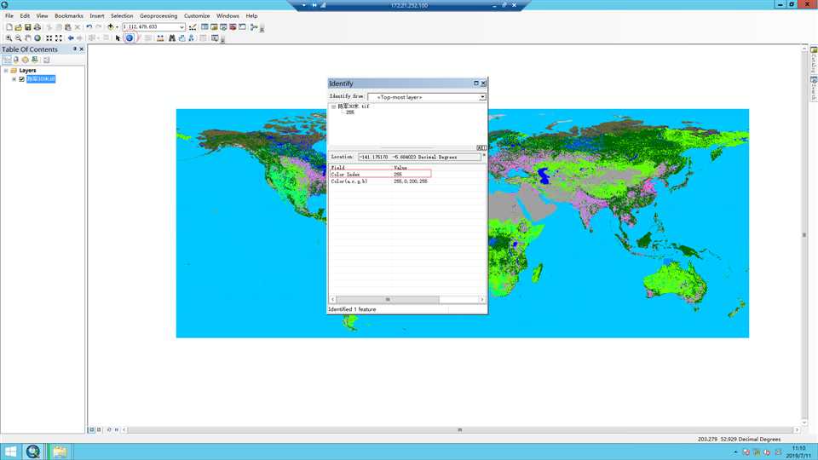818x460 pixels.
Task: Open the Catalog side tab
Action: point(814,60)
